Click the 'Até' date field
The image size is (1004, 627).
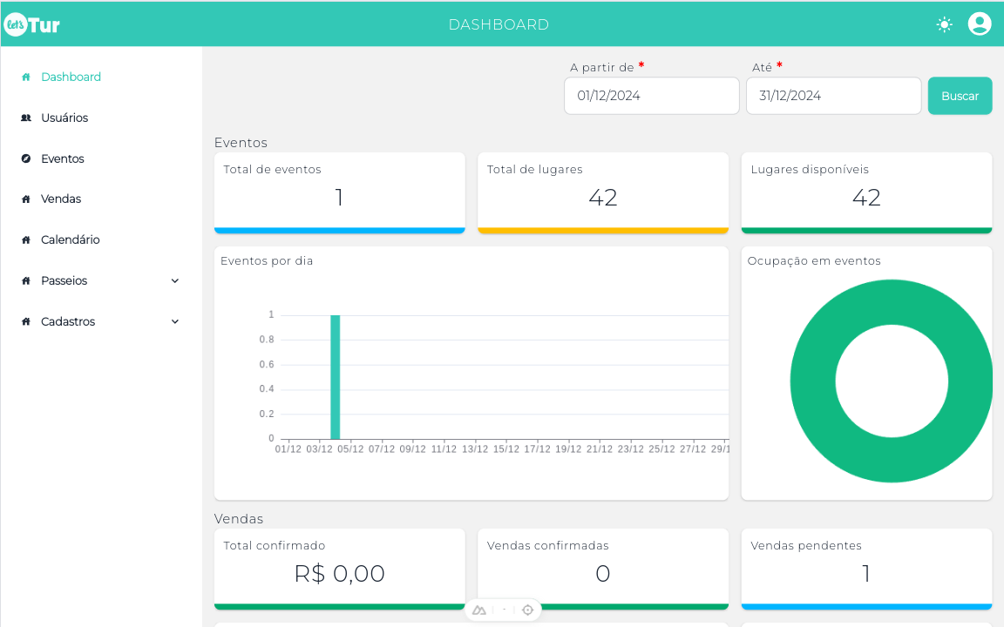[833, 96]
